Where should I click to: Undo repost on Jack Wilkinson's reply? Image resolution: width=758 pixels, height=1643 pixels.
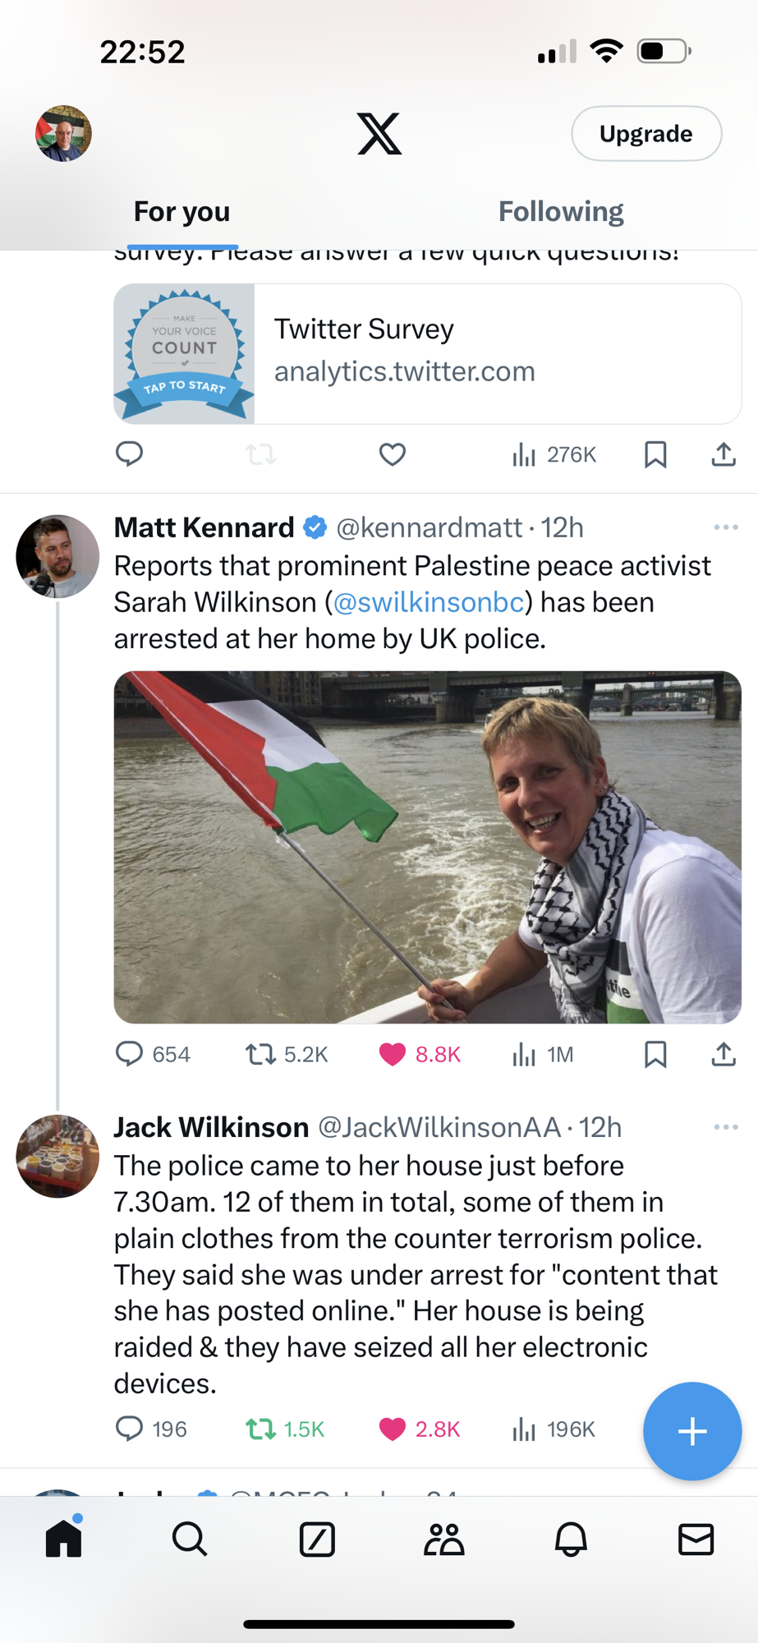261,1429
